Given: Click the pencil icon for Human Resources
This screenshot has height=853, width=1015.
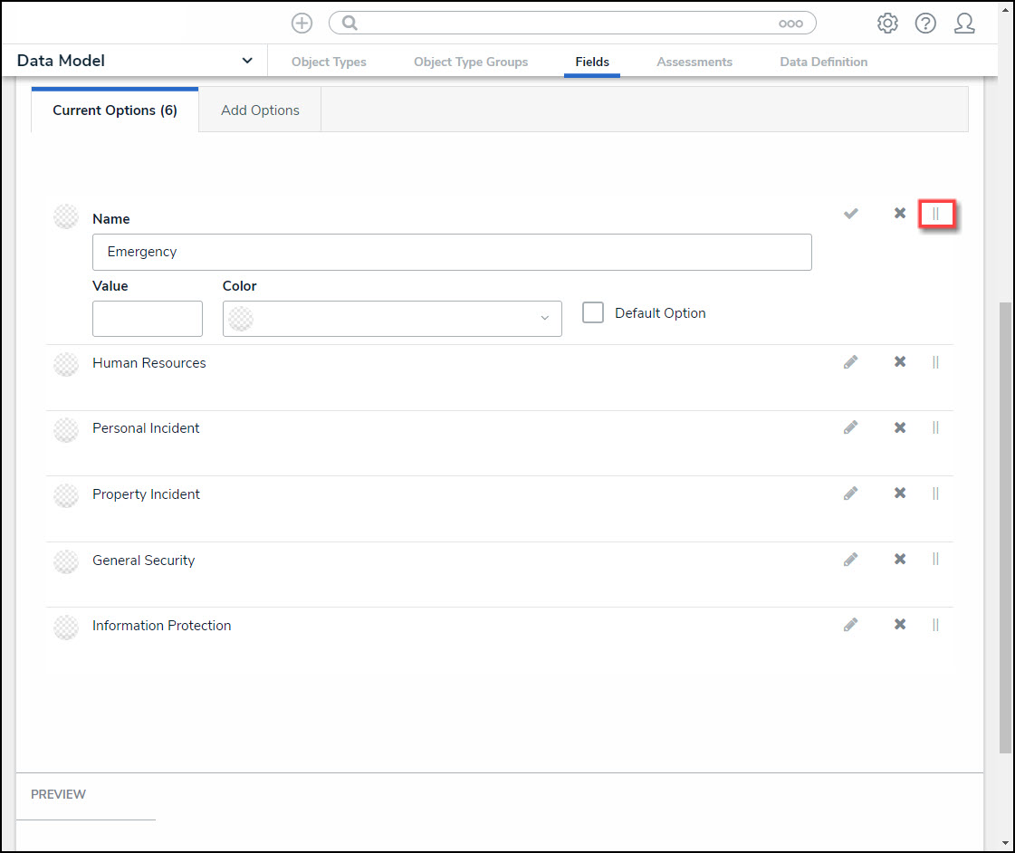Looking at the screenshot, I should pyautogui.click(x=850, y=362).
